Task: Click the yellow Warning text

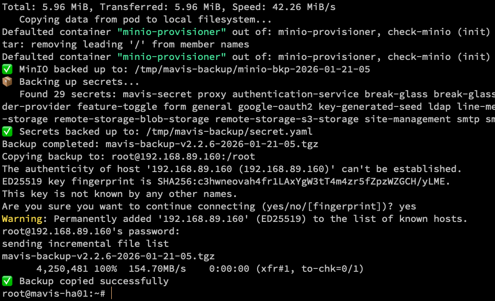Action: [x=22, y=219]
